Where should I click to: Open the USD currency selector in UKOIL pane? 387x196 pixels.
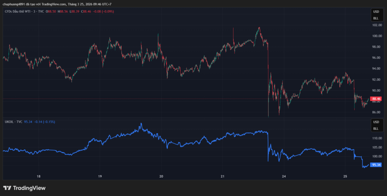click(x=376, y=122)
